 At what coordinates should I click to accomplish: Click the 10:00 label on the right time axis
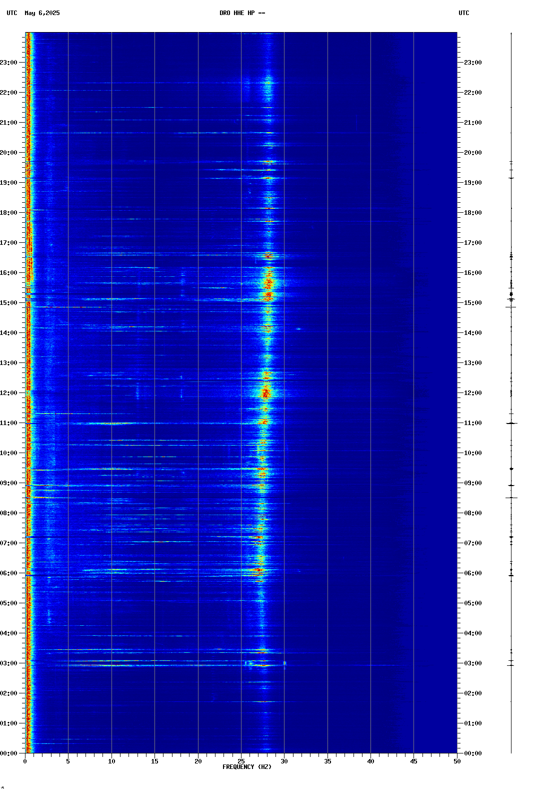point(473,453)
